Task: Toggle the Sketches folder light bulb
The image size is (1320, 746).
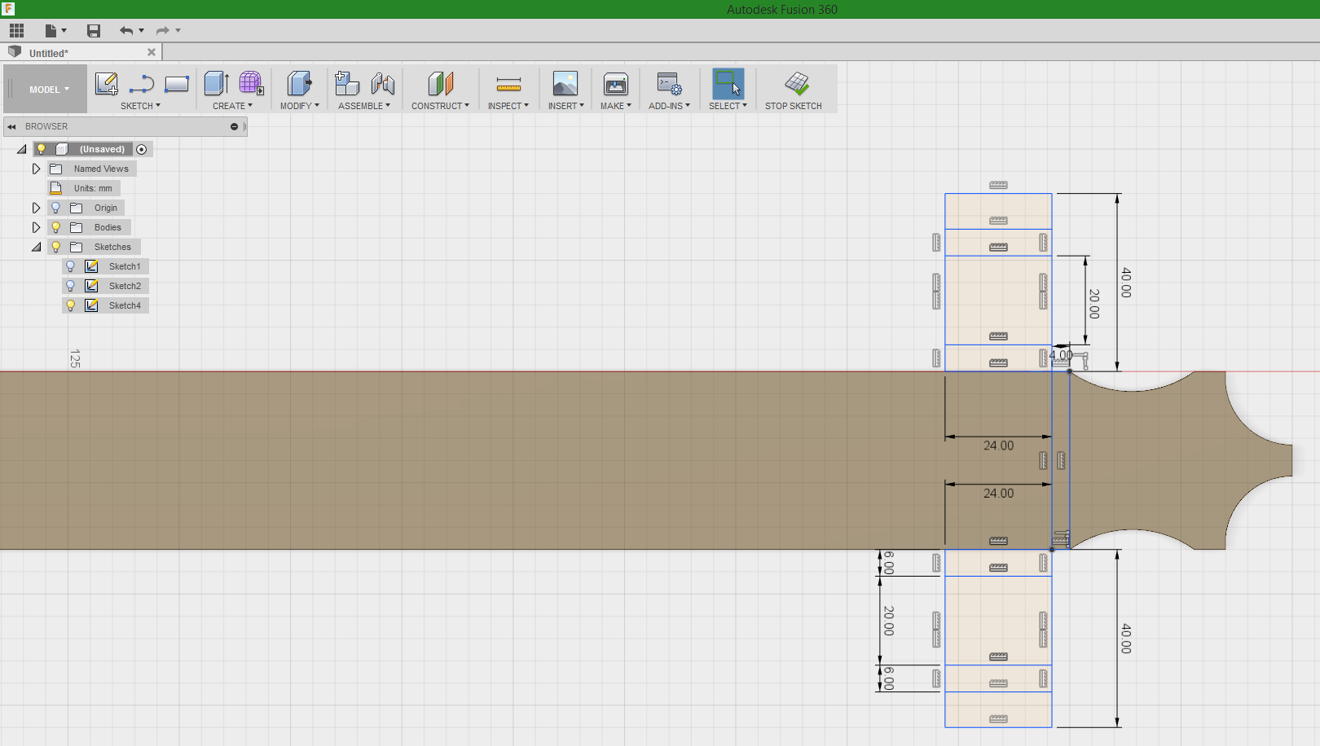Action: (56, 247)
